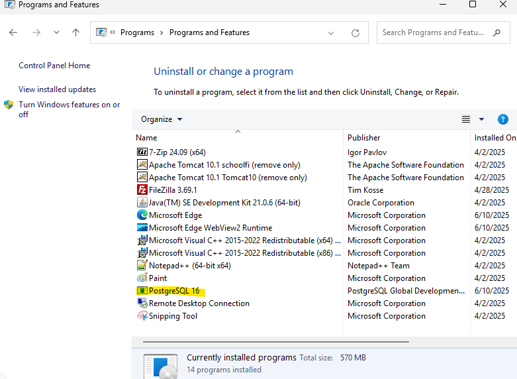Click the currently installed programs thumbnail
The width and height of the screenshot is (517, 379).
click(x=161, y=366)
